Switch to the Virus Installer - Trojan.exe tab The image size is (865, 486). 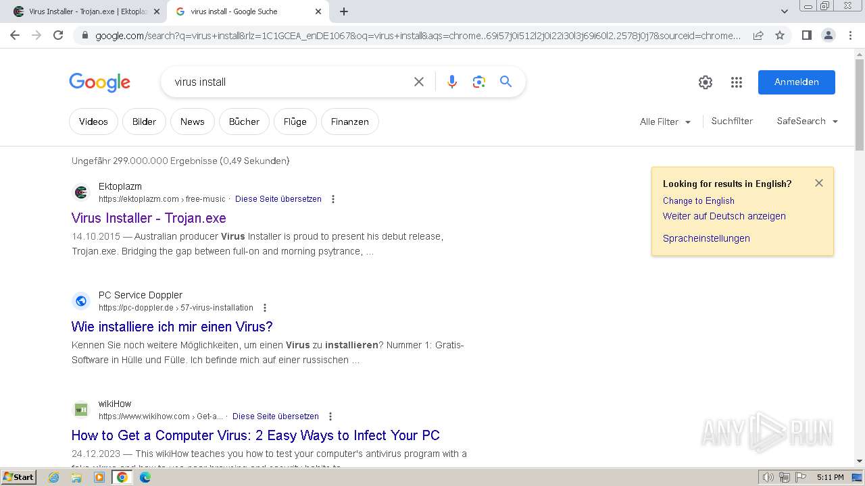(x=86, y=11)
